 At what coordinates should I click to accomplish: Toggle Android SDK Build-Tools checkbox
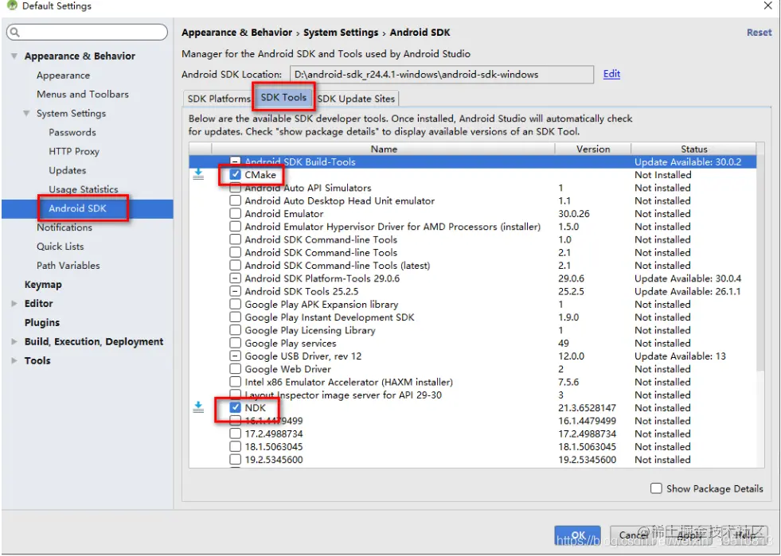pyautogui.click(x=236, y=161)
